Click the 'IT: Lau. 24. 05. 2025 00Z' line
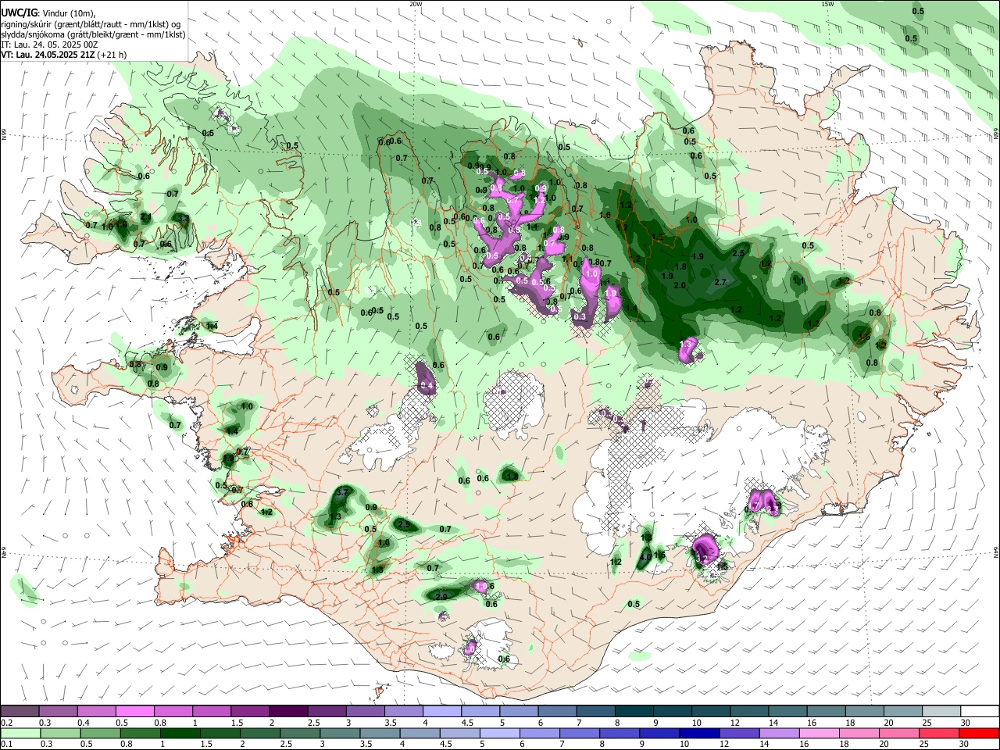 49,45
